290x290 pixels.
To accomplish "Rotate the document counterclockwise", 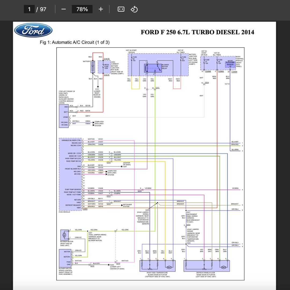I will pyautogui.click(x=134, y=9).
